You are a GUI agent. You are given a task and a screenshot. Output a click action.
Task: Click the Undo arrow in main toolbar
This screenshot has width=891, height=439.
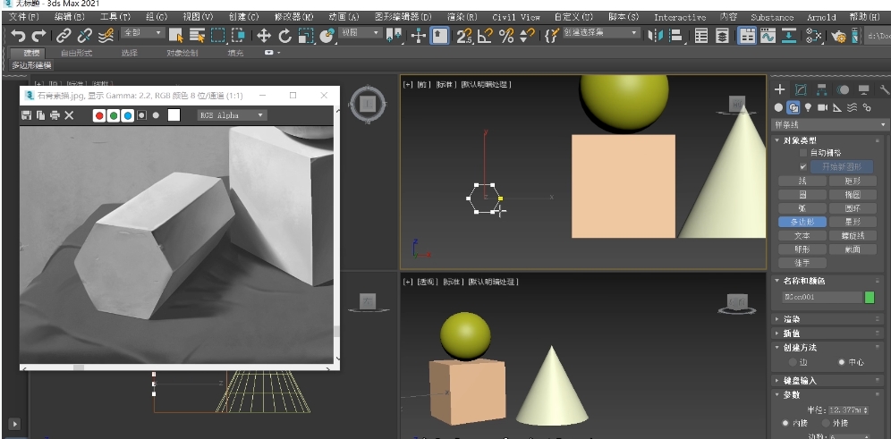click(18, 36)
